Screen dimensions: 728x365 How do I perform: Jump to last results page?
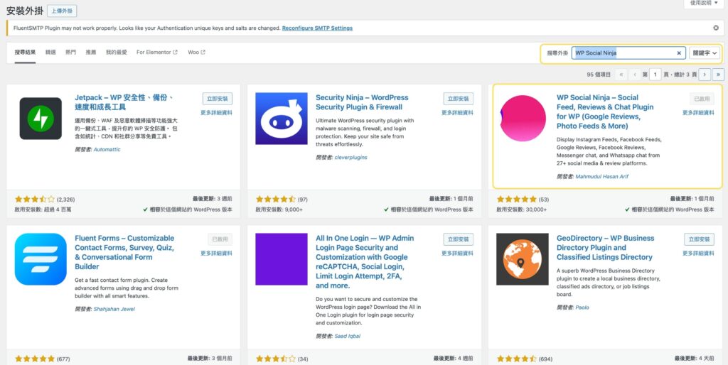pos(718,74)
